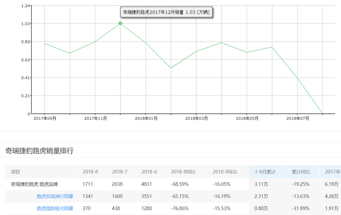Select the 2.31万 cell
341x215 pixels.
tap(261, 196)
